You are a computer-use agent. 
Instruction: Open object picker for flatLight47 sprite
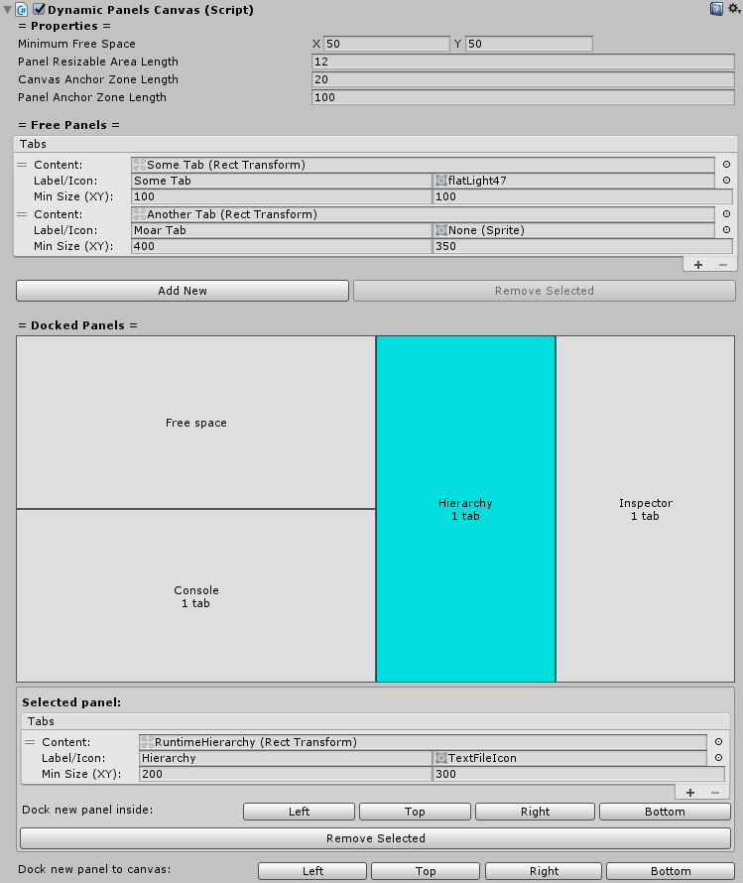point(725,181)
